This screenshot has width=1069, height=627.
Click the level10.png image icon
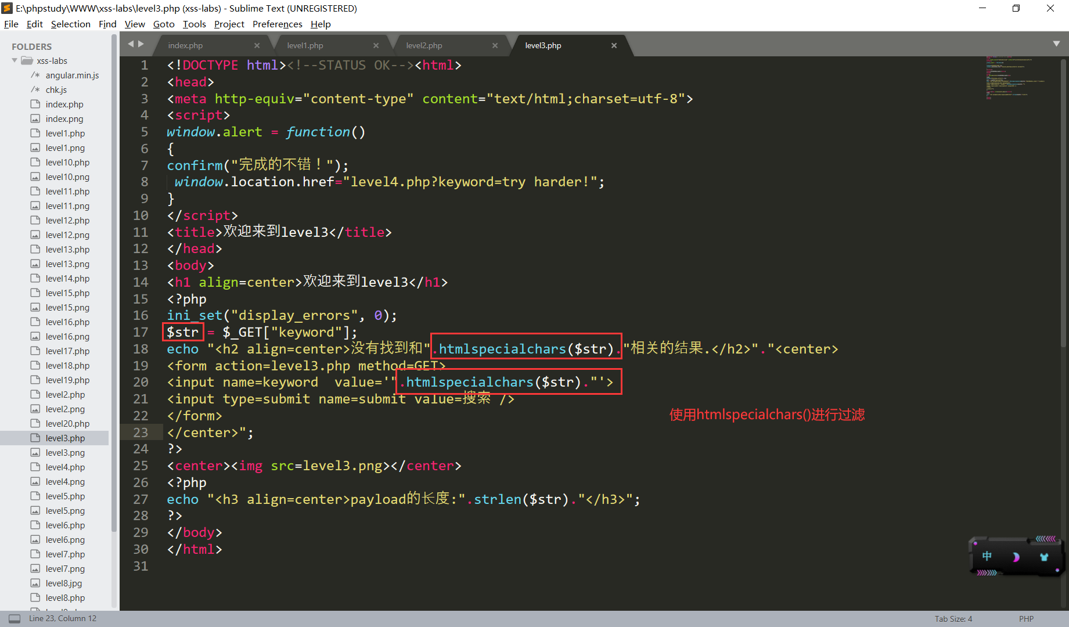(35, 176)
